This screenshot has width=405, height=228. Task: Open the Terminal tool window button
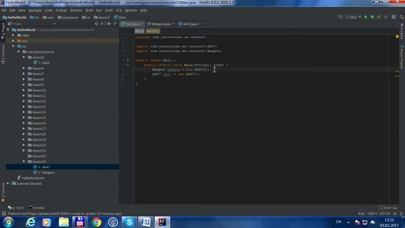click(37, 208)
